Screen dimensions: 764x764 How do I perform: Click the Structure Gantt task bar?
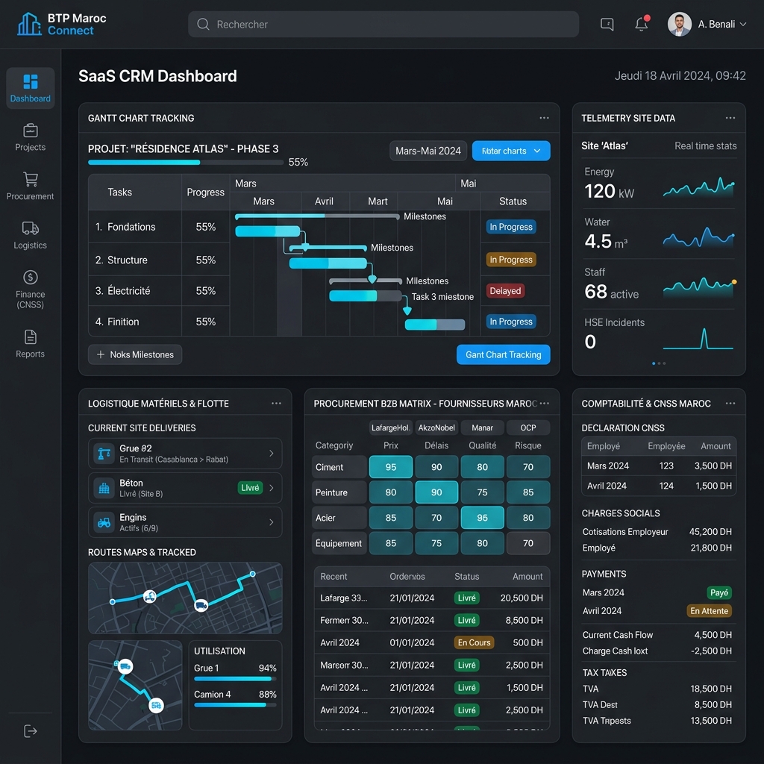(x=328, y=263)
